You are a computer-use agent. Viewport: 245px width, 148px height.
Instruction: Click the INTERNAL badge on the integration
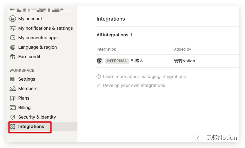(x=117, y=61)
